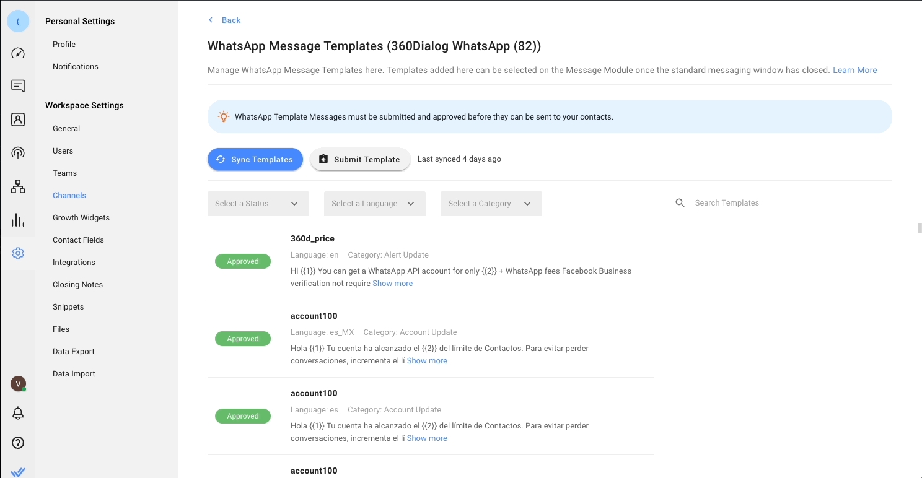Image resolution: width=922 pixels, height=478 pixels.
Task: Expand the Select a Status dropdown
Action: [x=258, y=204]
